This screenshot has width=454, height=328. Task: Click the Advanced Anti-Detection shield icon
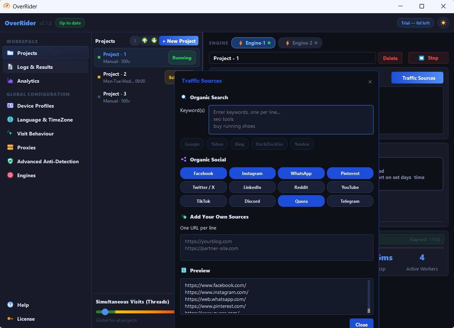pos(10,161)
